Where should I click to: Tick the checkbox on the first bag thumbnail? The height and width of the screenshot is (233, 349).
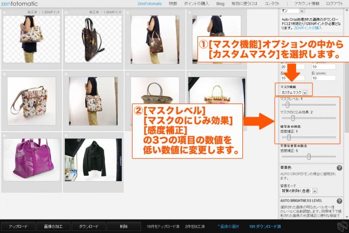click(x=4, y=12)
